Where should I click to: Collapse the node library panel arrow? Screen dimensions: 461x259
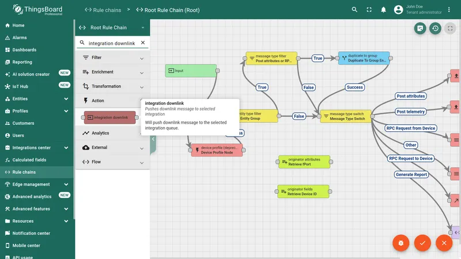click(153, 139)
